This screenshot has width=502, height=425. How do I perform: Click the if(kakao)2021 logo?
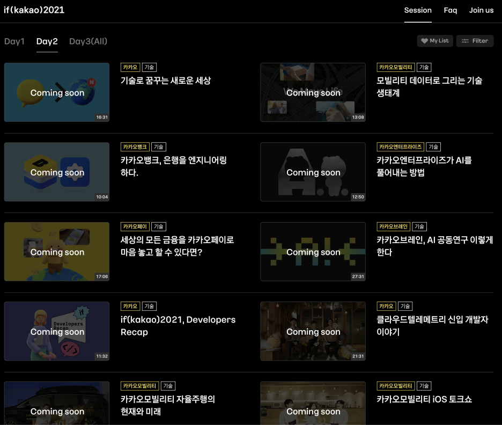coord(34,10)
